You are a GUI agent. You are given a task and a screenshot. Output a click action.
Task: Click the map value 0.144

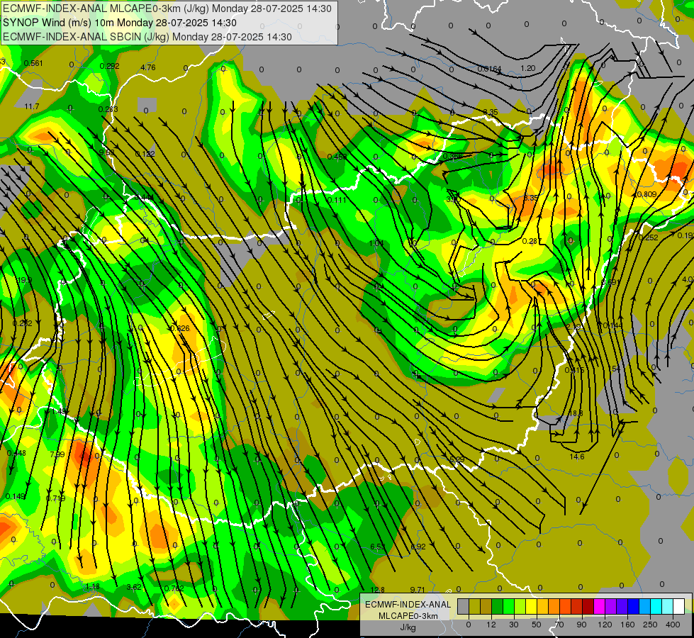click(613, 326)
